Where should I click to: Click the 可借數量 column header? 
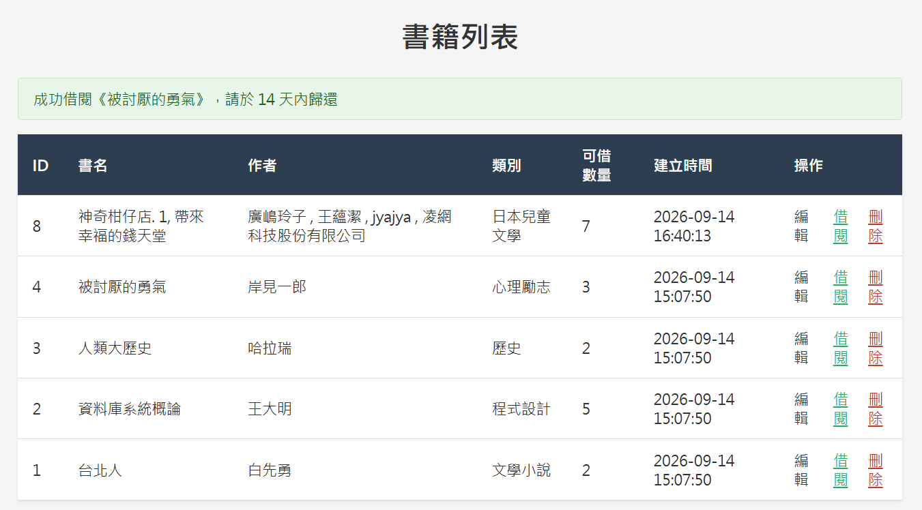tap(596, 166)
